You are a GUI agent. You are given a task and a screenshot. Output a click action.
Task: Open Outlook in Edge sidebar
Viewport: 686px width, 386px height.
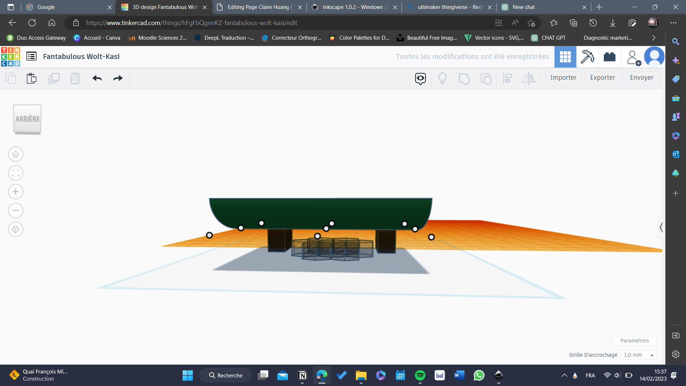point(675,154)
